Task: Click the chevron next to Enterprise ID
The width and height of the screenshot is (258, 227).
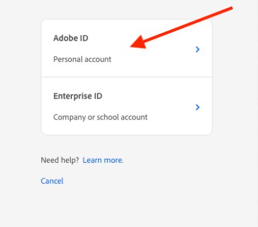Action: 197,107
